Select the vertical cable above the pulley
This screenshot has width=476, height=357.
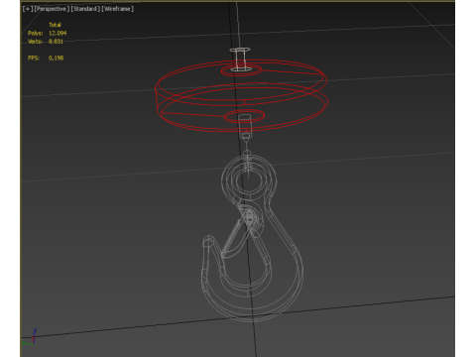(x=237, y=25)
